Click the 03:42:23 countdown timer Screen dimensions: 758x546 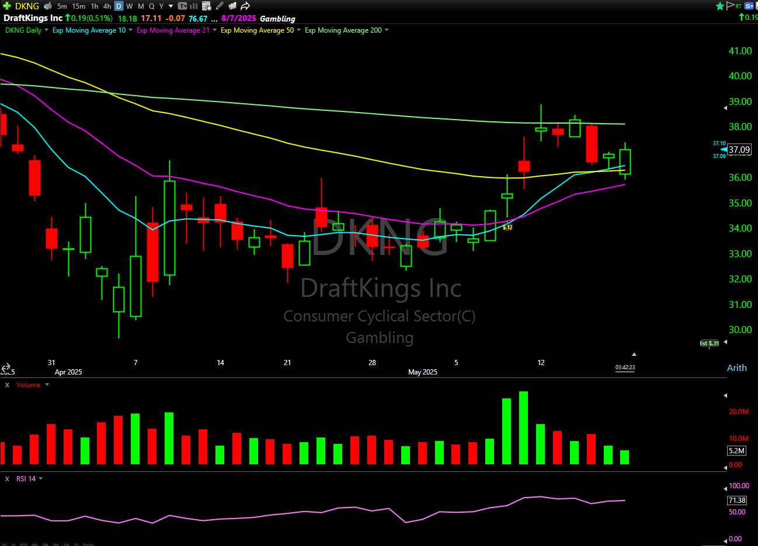[625, 367]
